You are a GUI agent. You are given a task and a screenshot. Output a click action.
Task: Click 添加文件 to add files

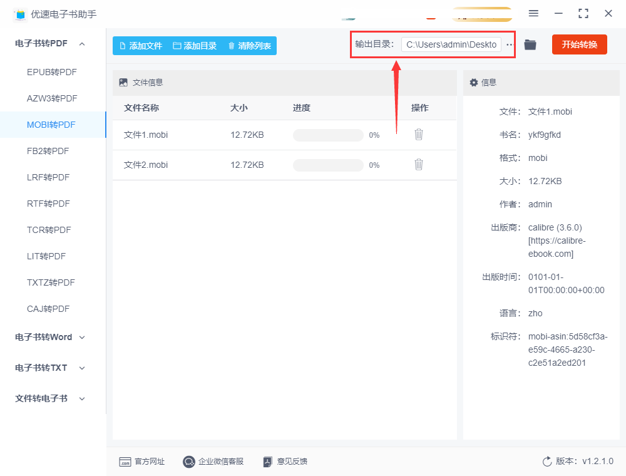[140, 46]
